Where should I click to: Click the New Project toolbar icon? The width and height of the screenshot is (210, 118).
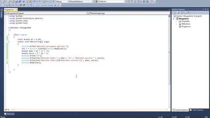point(4,1)
